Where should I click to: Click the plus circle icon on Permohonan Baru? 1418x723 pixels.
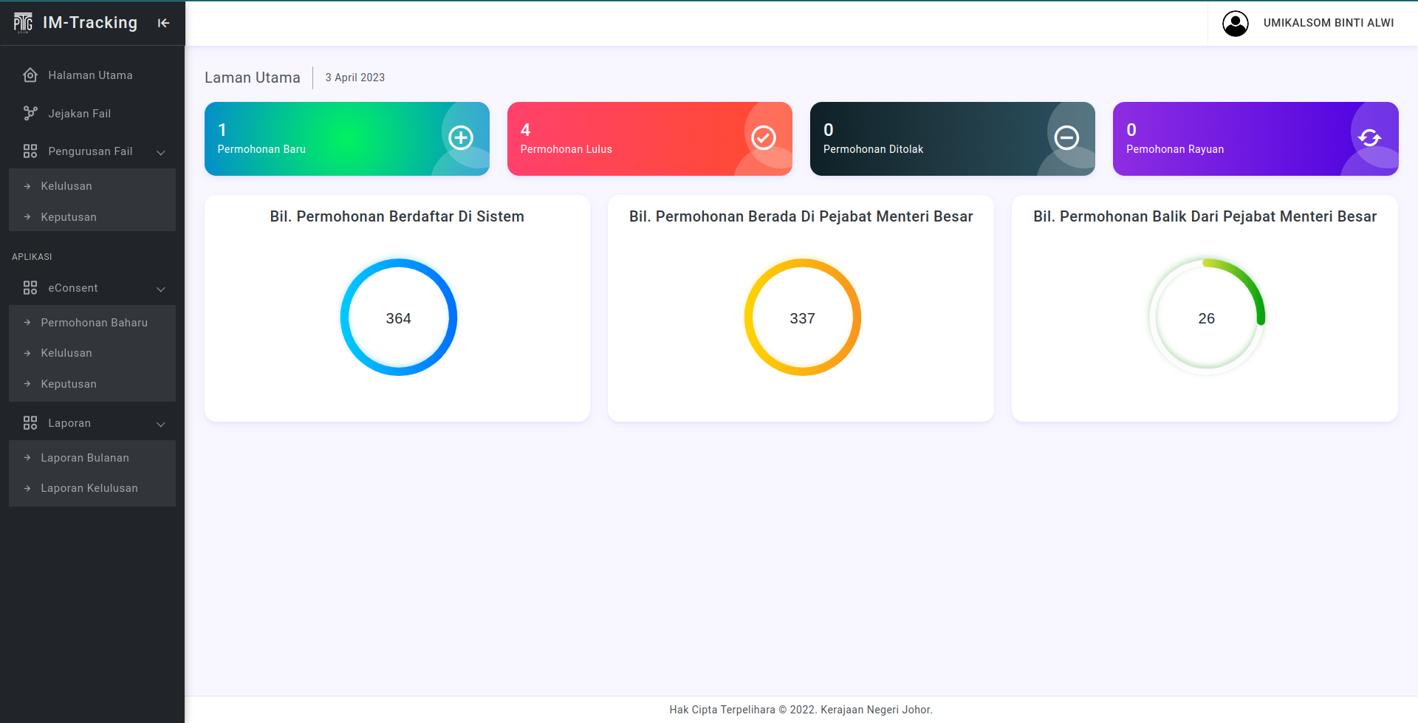[461, 138]
